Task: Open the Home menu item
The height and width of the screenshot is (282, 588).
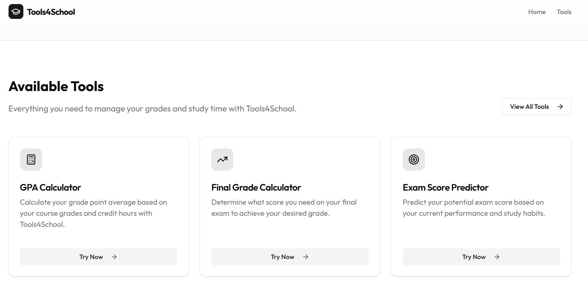Action: click(536, 12)
